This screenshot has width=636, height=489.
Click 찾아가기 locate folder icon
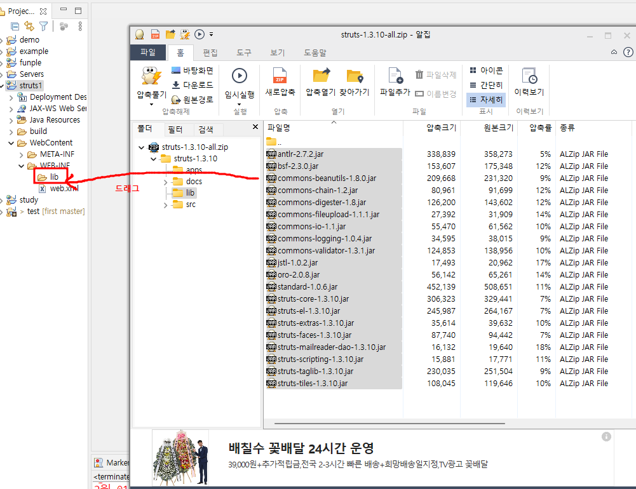(x=355, y=76)
